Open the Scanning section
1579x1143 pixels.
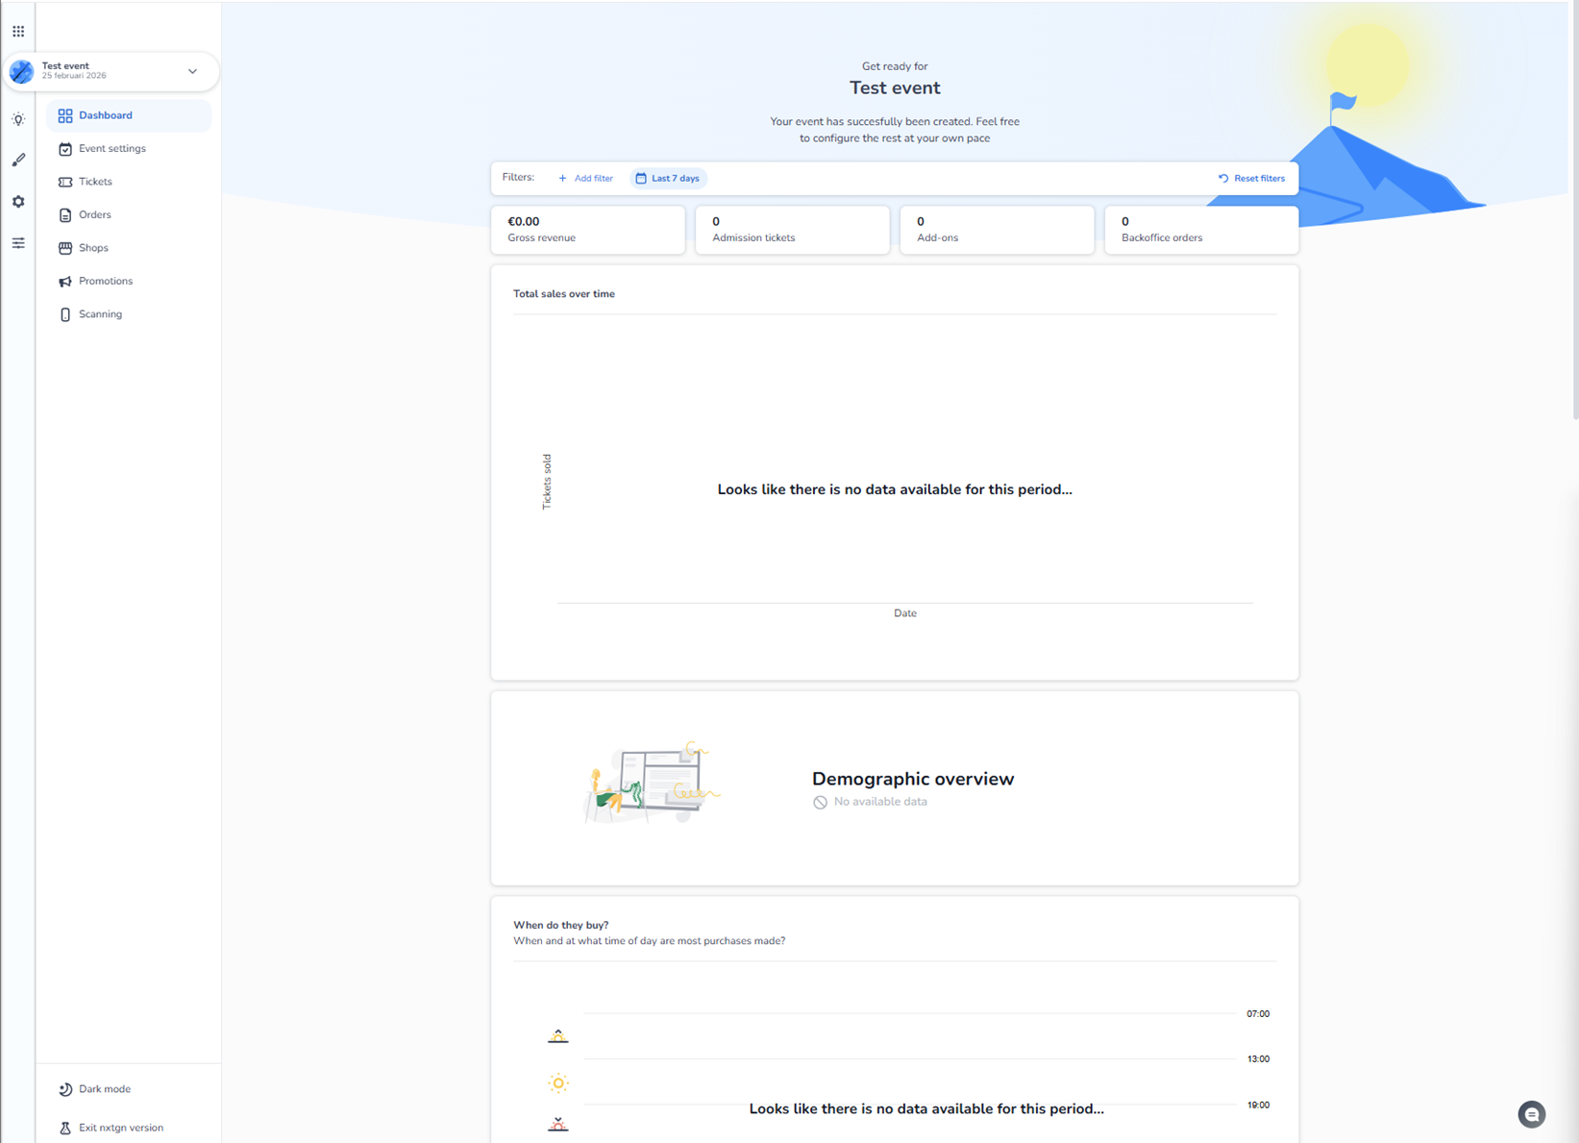[x=100, y=314]
